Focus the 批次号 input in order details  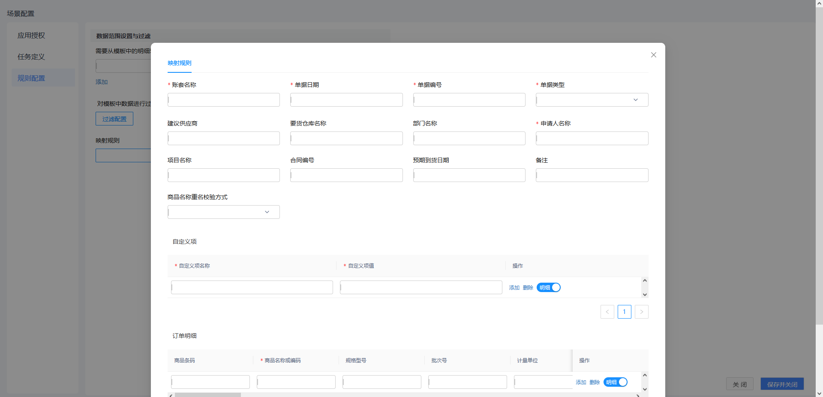click(x=468, y=382)
